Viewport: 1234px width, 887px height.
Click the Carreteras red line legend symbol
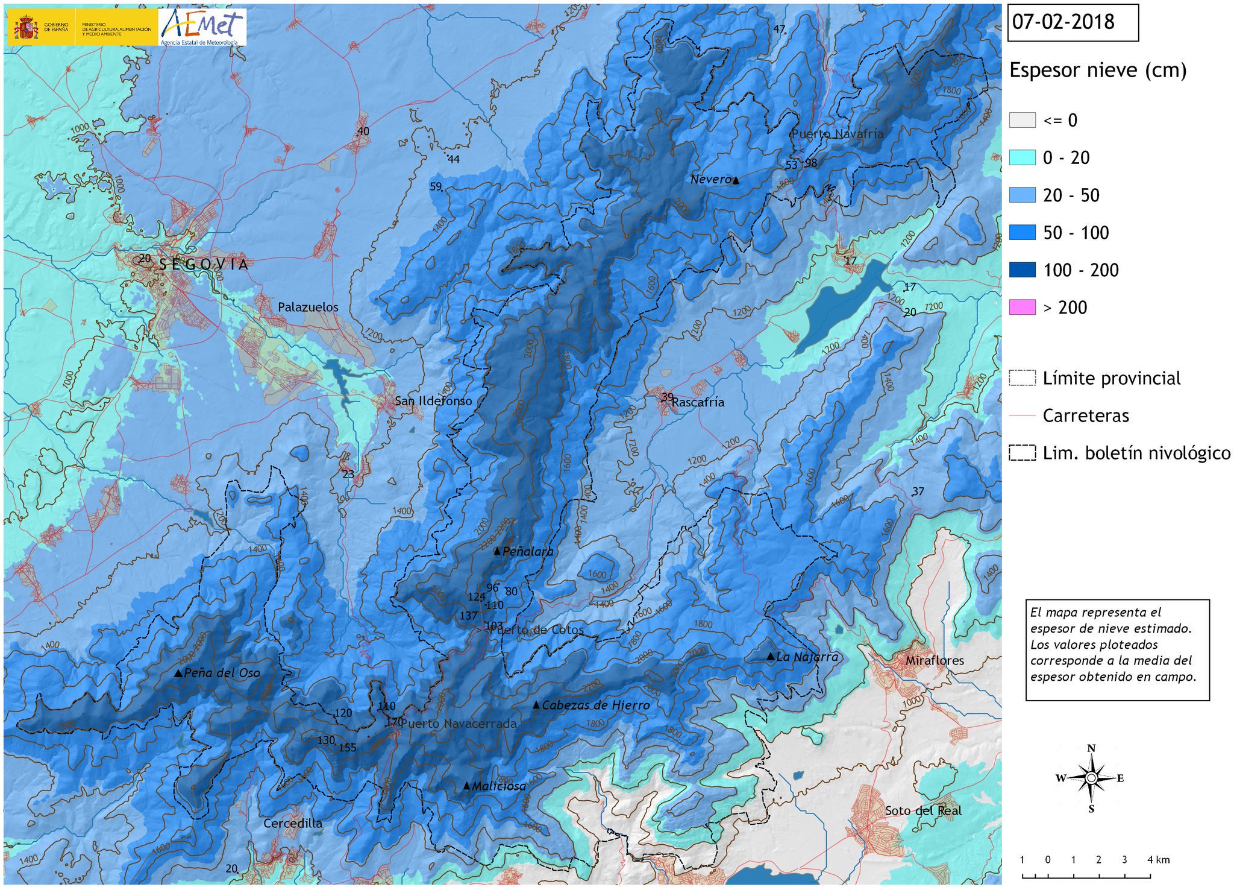click(x=1023, y=415)
